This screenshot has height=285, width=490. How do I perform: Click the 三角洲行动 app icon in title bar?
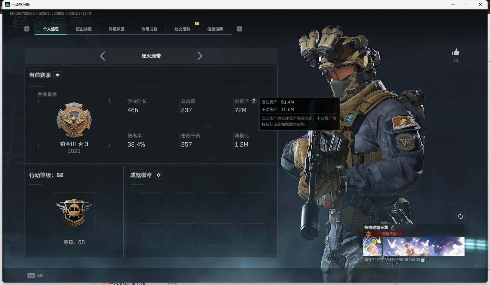(8, 5)
